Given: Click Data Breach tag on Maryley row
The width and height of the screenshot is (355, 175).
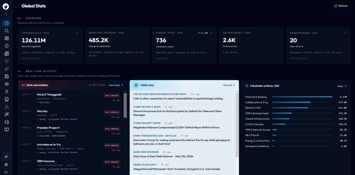Looking at the screenshot, I should coord(112,112).
